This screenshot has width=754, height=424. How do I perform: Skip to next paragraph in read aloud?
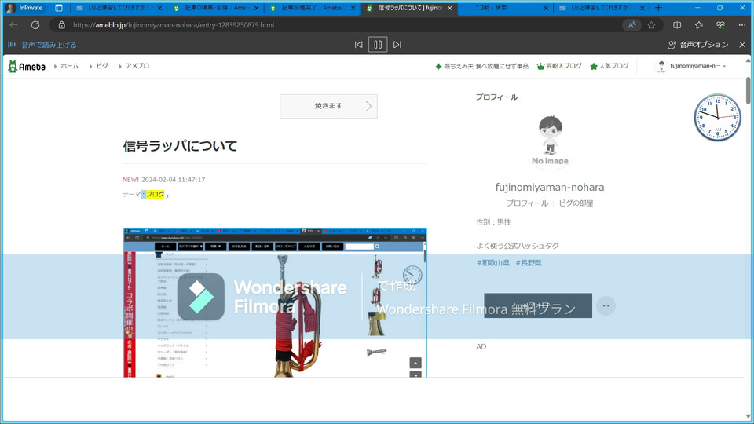pyautogui.click(x=397, y=45)
